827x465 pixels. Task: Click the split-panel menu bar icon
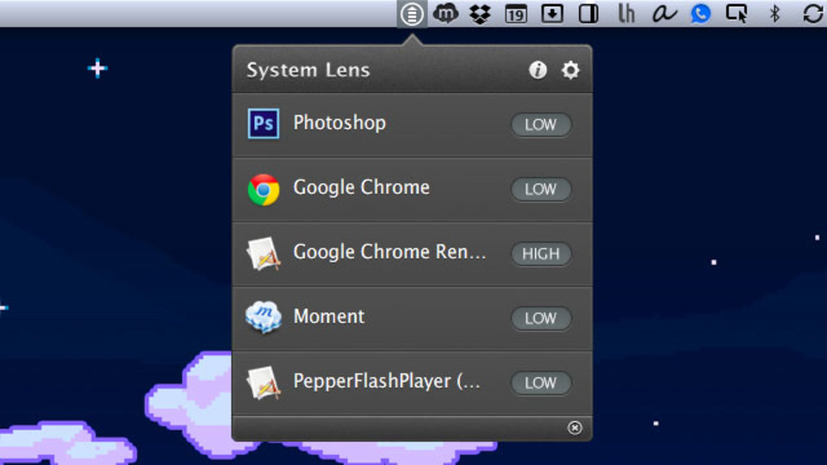588,14
